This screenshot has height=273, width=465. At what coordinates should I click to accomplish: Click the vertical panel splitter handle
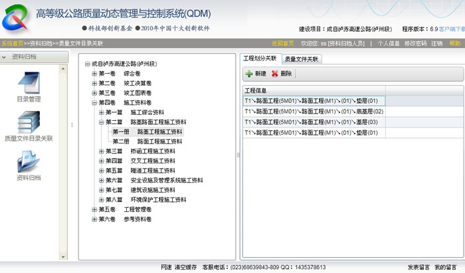click(x=237, y=155)
